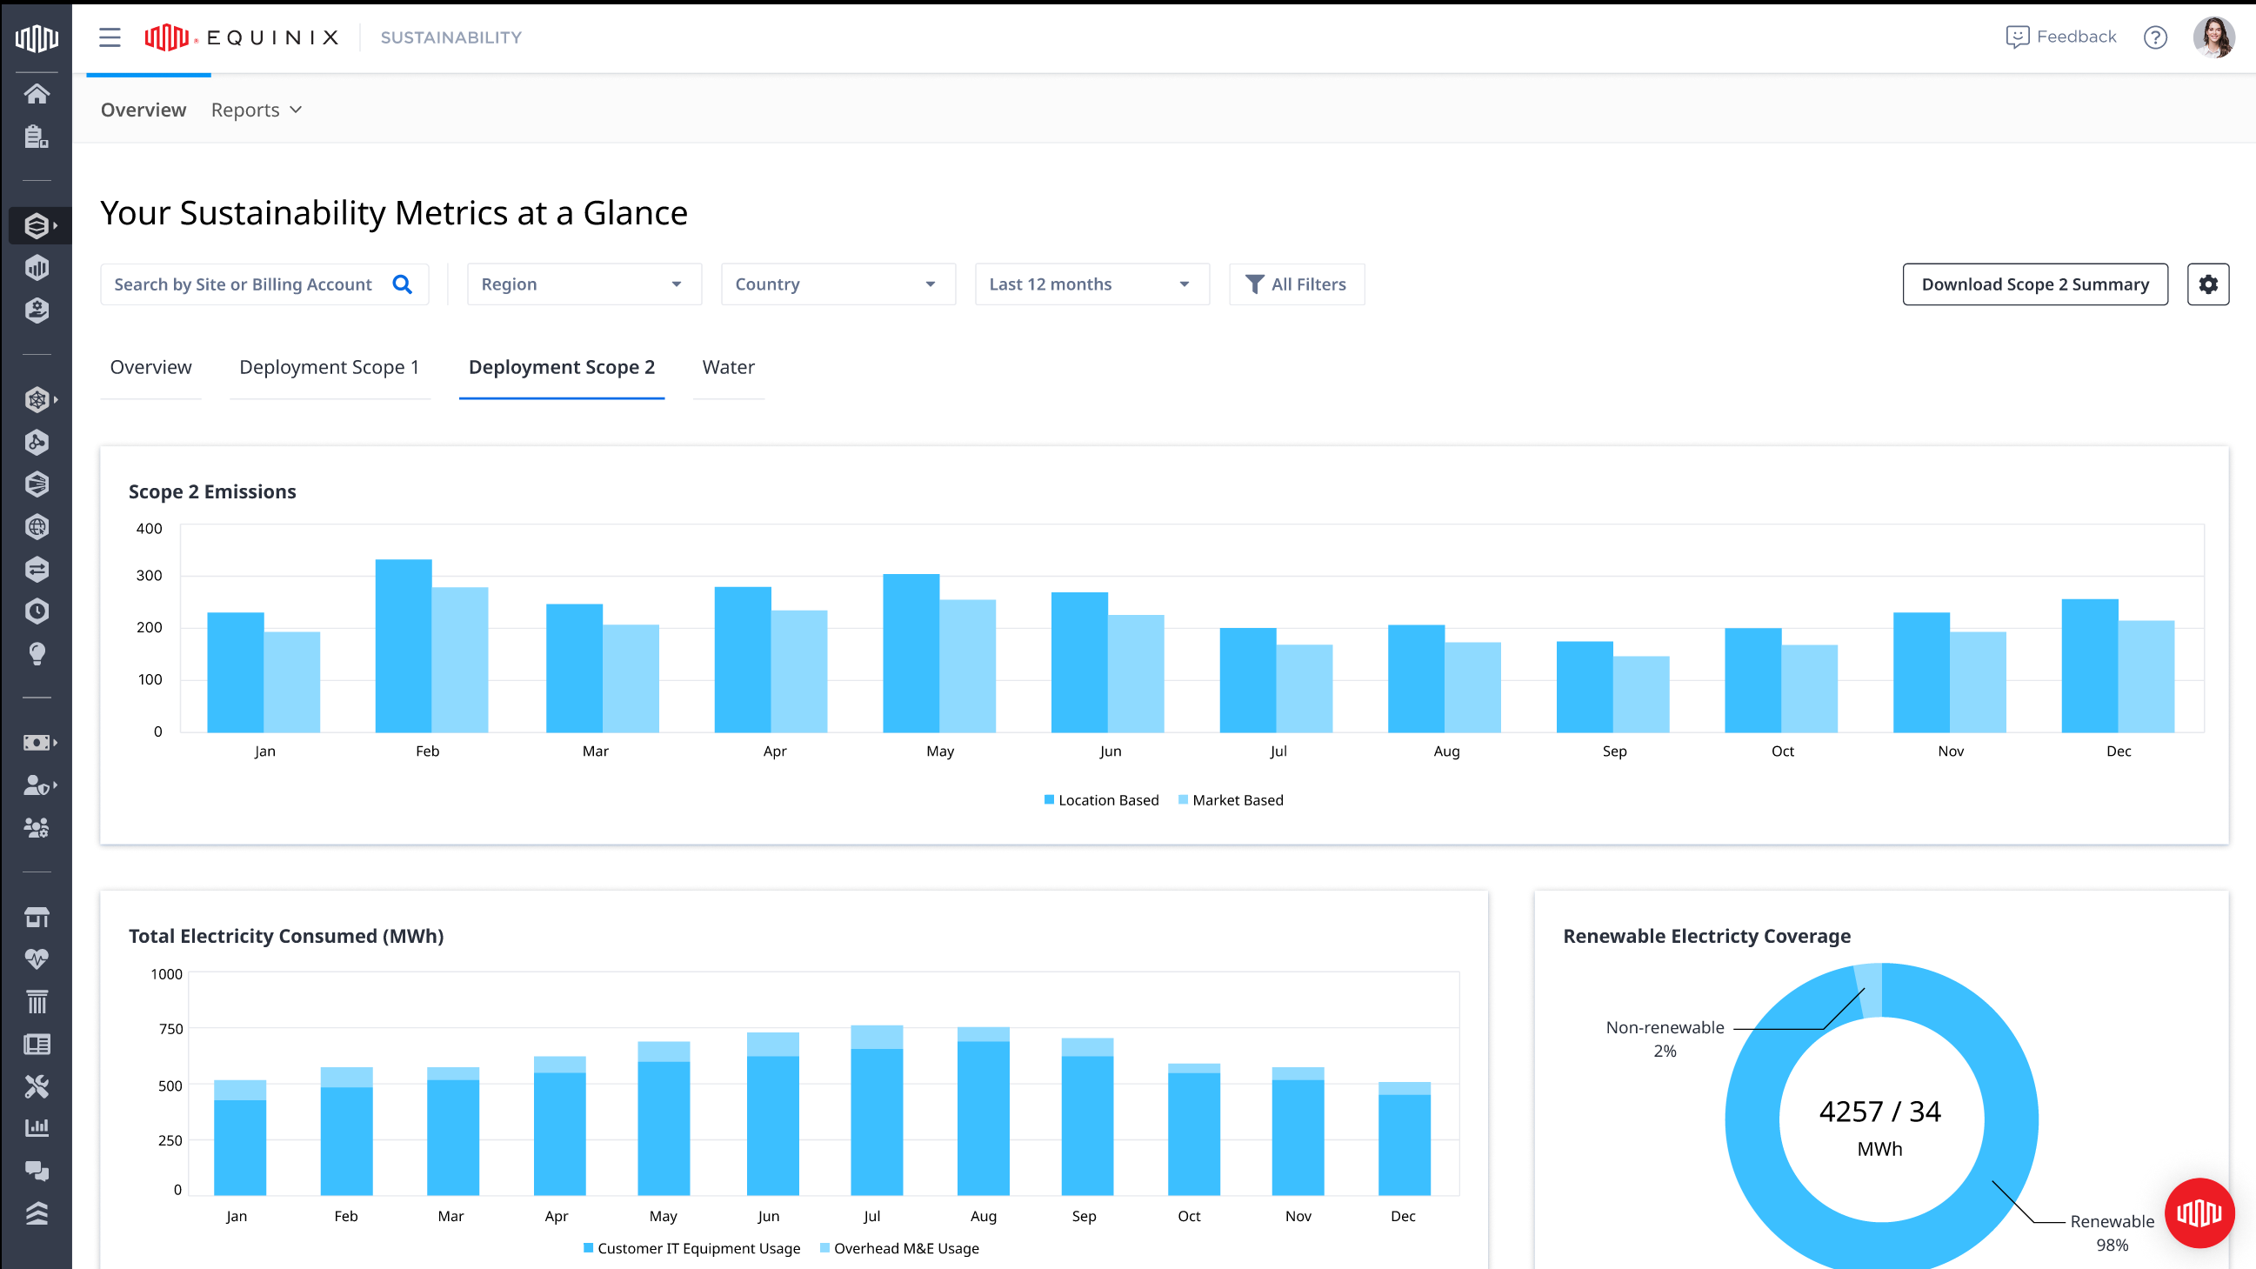Switch to the Water tab
This screenshot has width=2256, height=1269.
[x=729, y=367]
